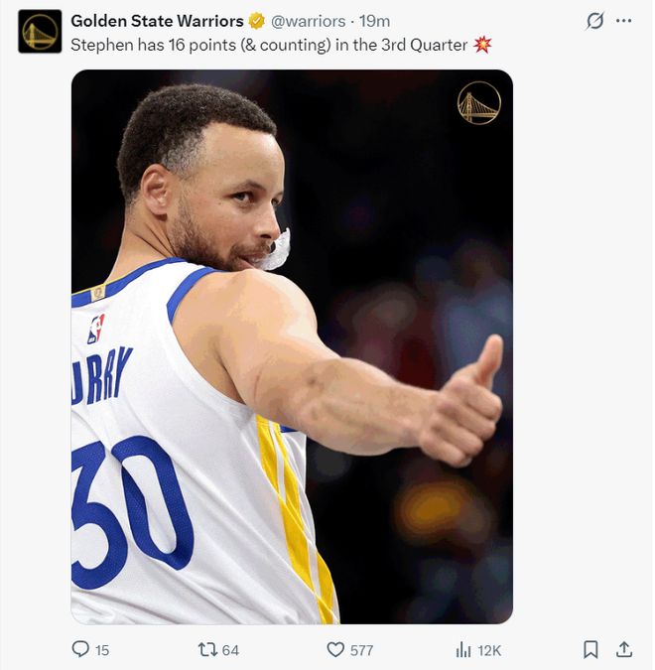Click the 19m post timestamp
This screenshot has height=670, width=655.
[x=374, y=21]
